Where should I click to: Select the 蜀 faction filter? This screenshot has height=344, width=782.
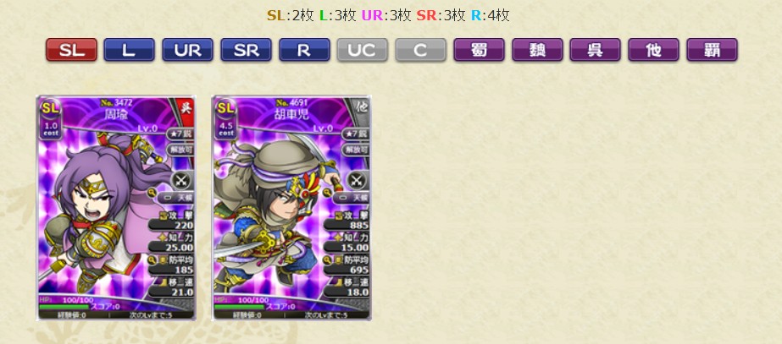click(x=480, y=50)
